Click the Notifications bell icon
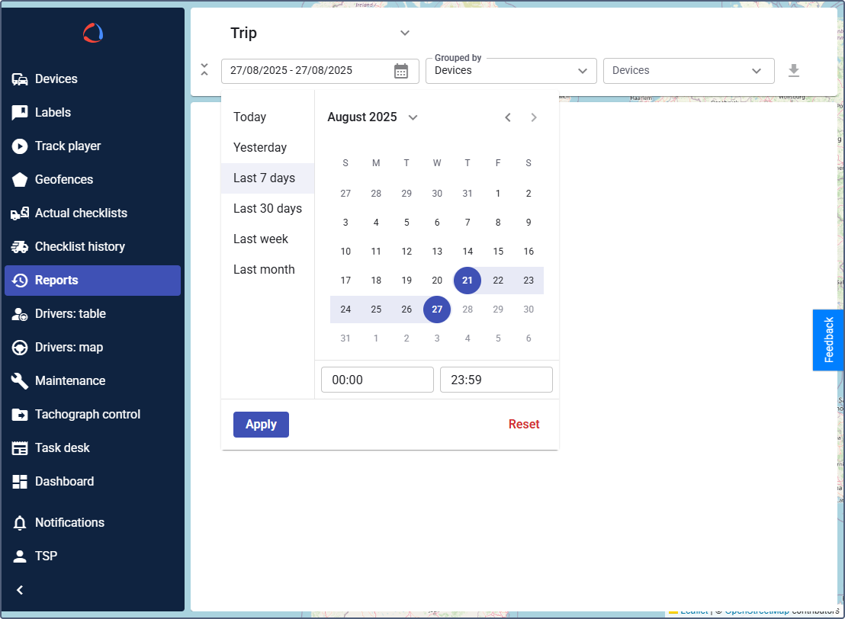Image resolution: width=845 pixels, height=619 pixels. [20, 523]
